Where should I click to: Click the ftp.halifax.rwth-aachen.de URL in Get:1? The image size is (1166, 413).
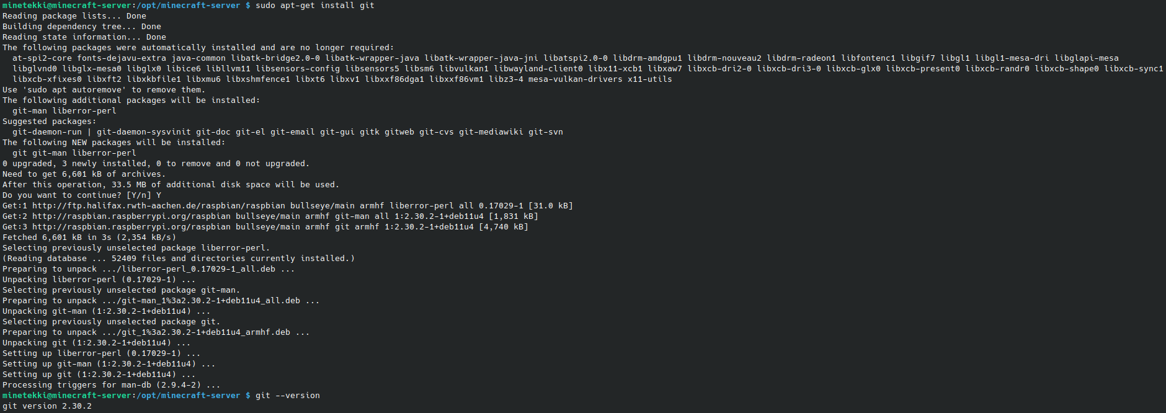pos(159,206)
